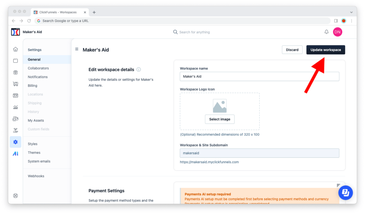The image size is (365, 214).
Task: Focus the Workspace & Site Subdomain field
Action: (x=259, y=153)
